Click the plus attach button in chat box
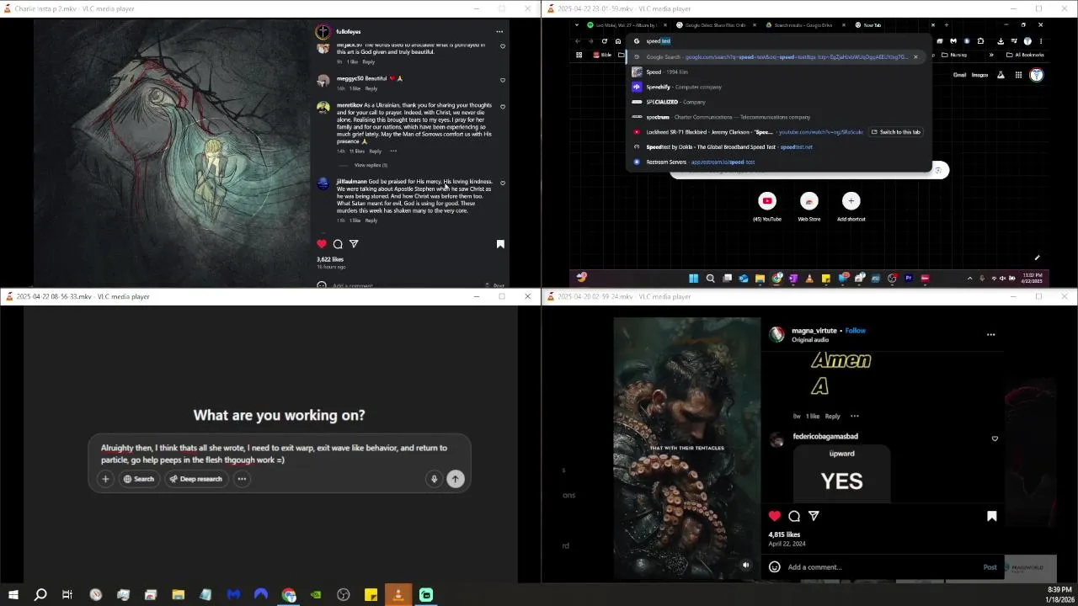 click(105, 479)
